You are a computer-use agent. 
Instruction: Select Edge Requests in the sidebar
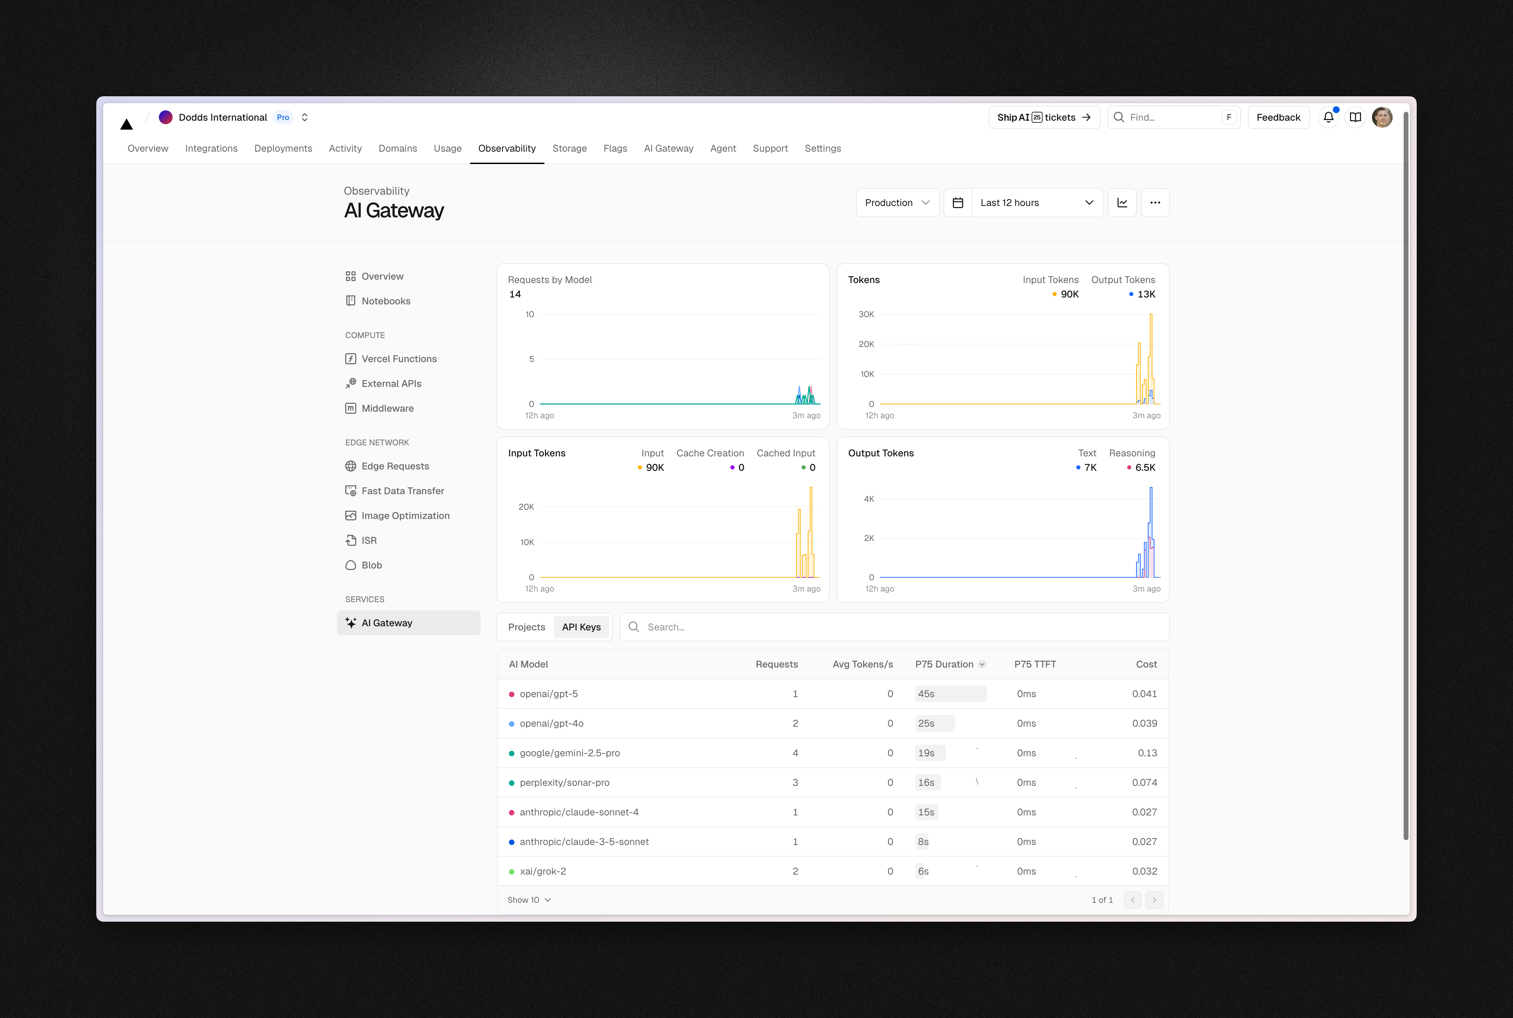pyautogui.click(x=395, y=466)
